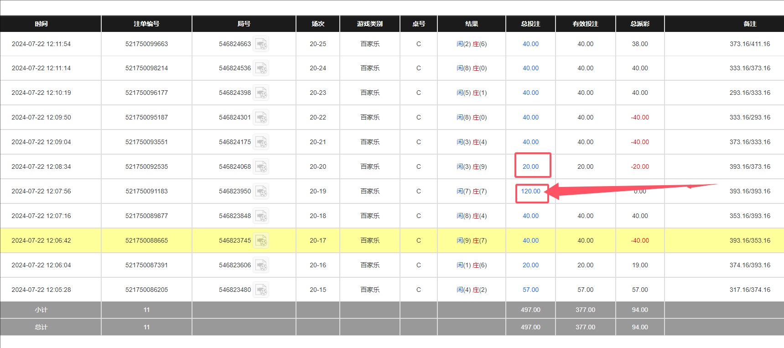Click the replay icon beside round 546823950
The image size is (784, 348).
click(x=261, y=192)
